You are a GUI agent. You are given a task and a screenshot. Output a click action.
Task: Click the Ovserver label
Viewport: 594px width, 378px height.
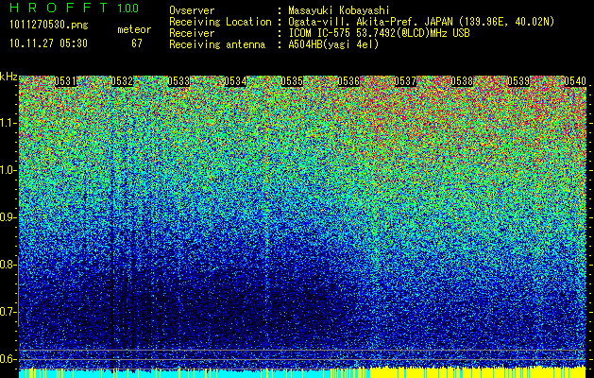pos(192,10)
